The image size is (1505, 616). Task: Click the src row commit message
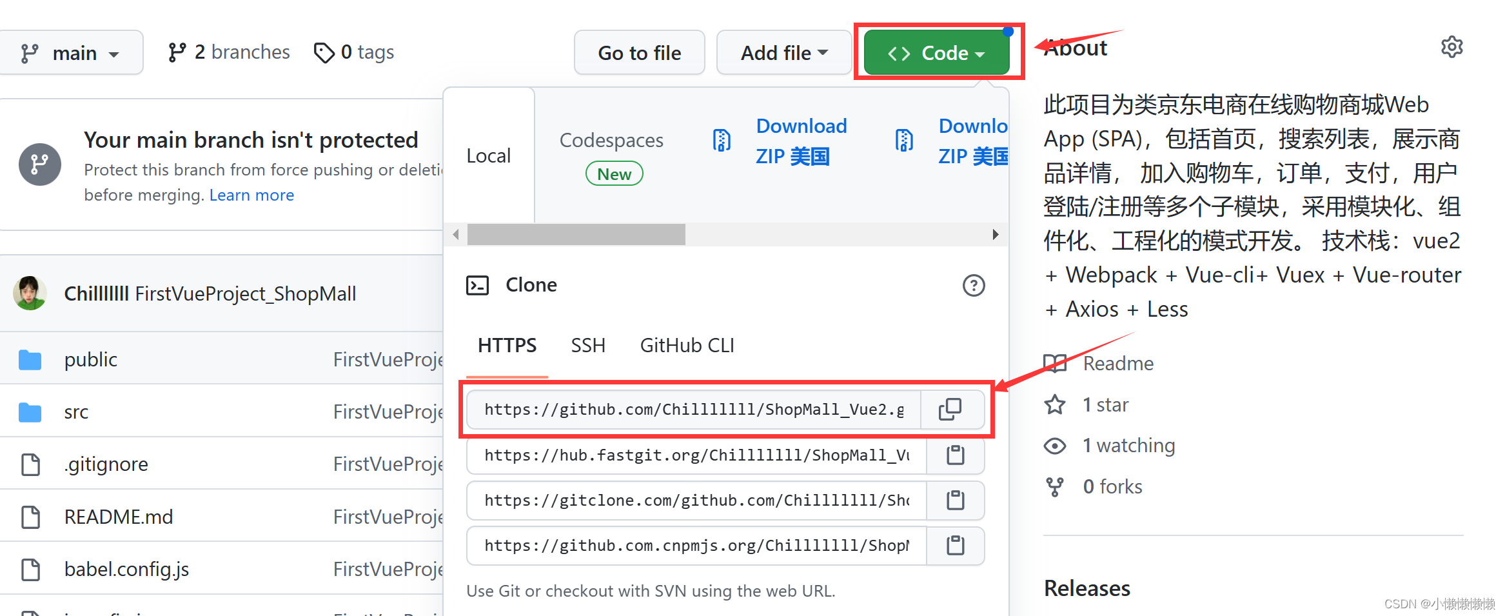(x=388, y=412)
